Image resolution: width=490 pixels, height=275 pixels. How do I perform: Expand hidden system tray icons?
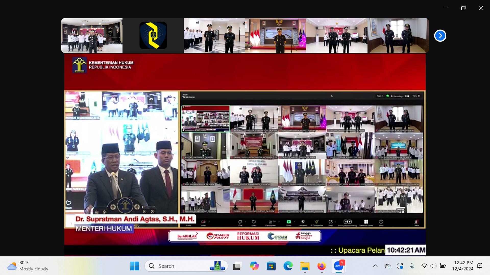click(375, 266)
